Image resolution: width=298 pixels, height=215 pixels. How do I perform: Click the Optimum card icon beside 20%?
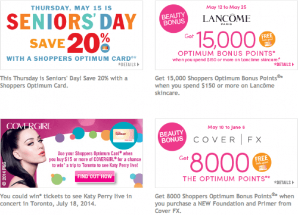coord(105,48)
